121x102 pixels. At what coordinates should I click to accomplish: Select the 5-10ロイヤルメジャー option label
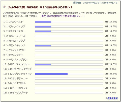[x=17, y=64]
